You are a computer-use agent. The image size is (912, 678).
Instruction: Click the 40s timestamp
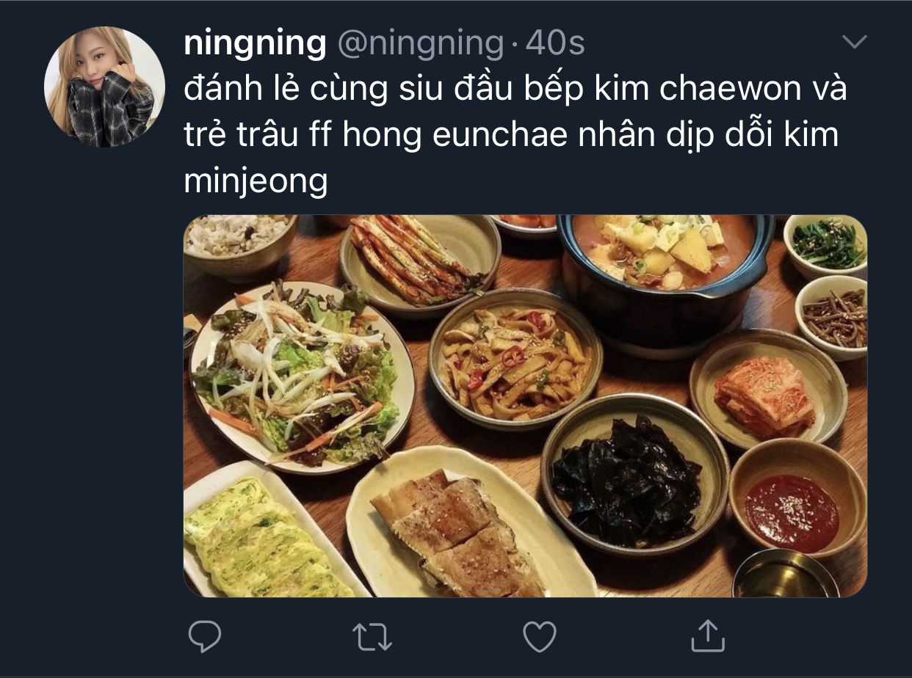[x=556, y=44]
